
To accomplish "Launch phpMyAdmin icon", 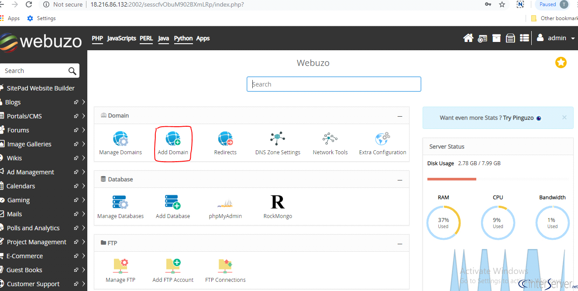I will tap(225, 204).
